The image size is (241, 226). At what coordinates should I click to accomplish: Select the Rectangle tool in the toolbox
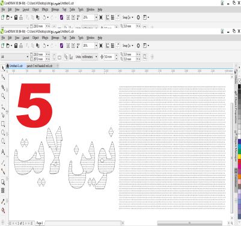click(3, 124)
